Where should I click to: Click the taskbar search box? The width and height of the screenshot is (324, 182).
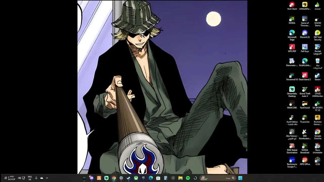[x=218, y=178]
